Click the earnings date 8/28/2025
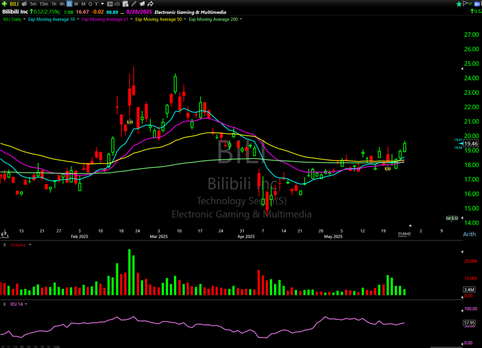This screenshot has width=482, height=348. coord(139,12)
